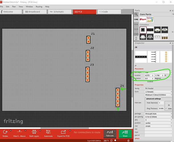Open the pcb layer dropdown
The image size is (174, 142).
click(158, 72)
